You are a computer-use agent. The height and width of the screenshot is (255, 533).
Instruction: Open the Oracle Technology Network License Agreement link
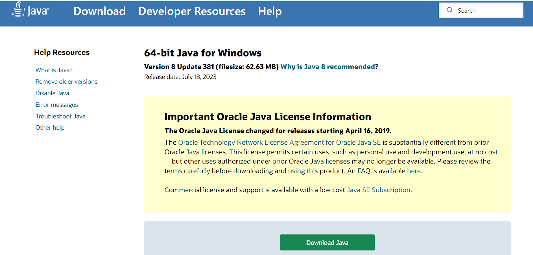279,142
